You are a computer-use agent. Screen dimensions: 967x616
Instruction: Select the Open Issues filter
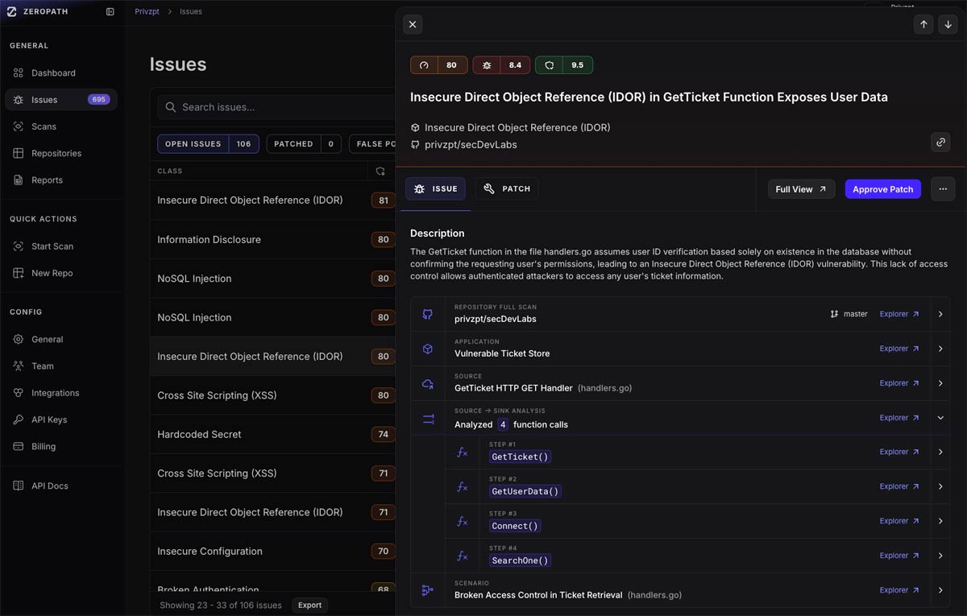pos(208,144)
